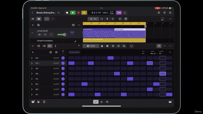
Task: Open the grid browser view icon
Action: click(33, 19)
